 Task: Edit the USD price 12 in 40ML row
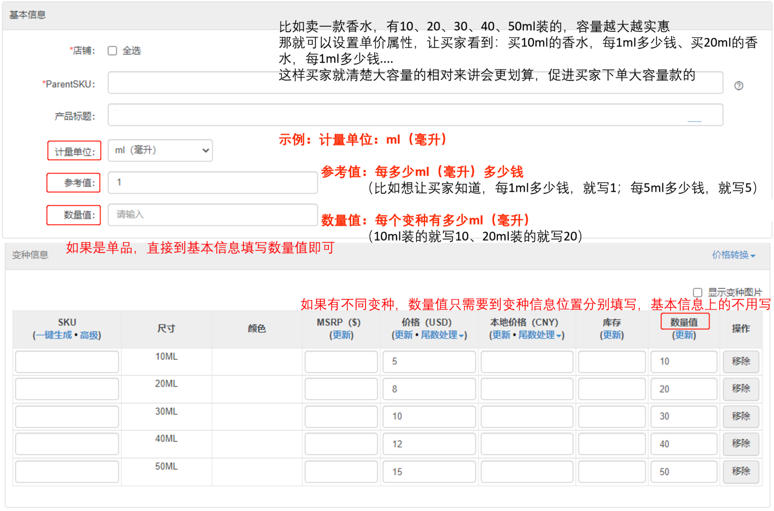pyautogui.click(x=429, y=444)
